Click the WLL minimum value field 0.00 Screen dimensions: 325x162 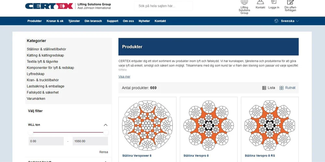[46, 141]
